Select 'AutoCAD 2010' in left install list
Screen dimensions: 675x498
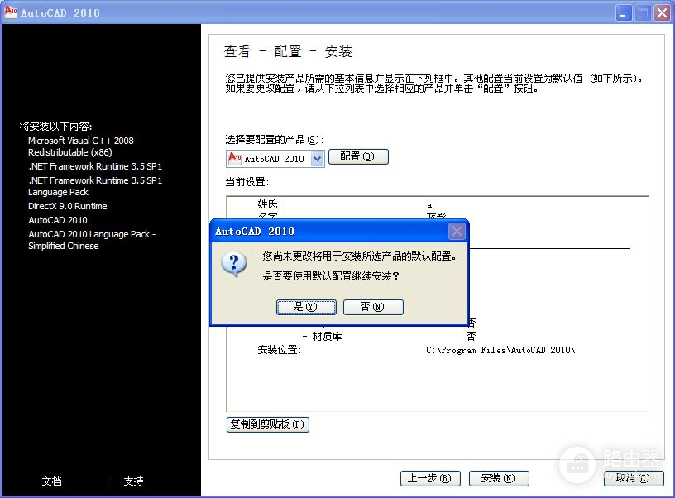(x=58, y=220)
